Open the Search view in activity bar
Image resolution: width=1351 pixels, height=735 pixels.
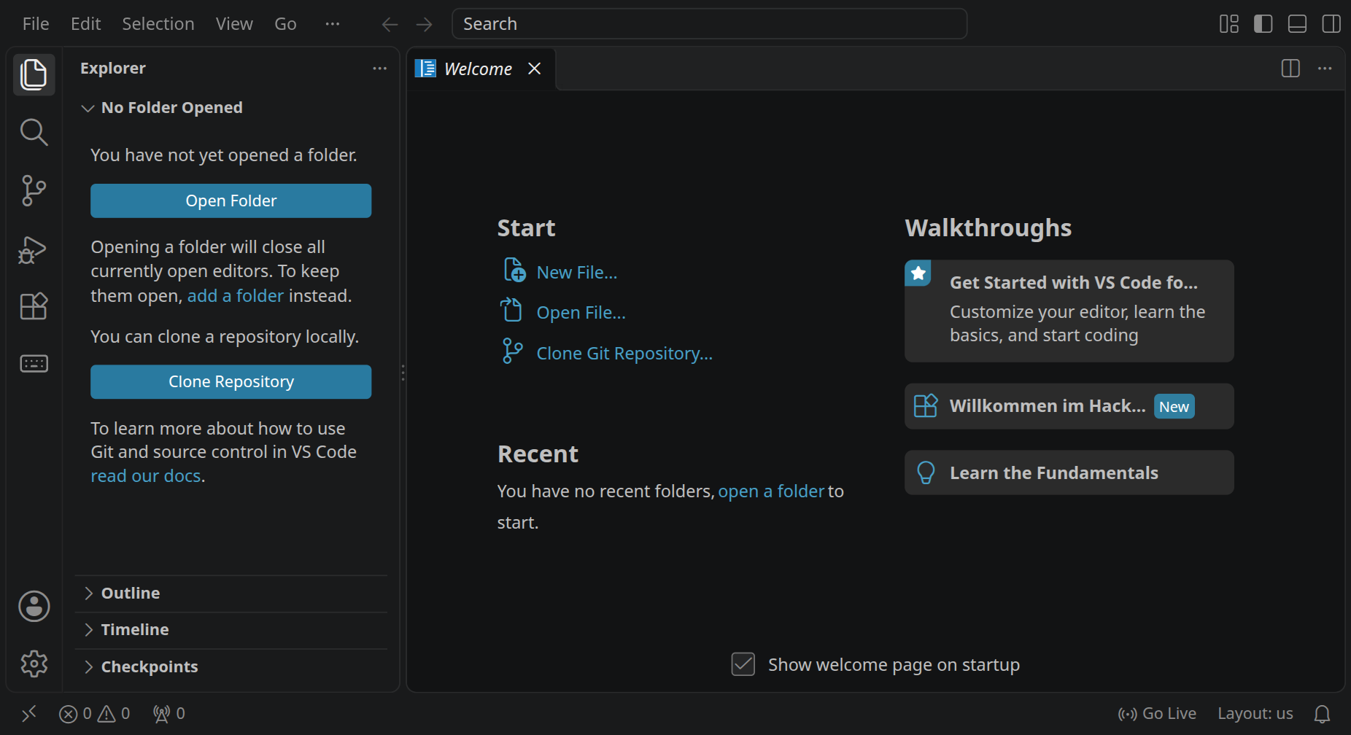click(34, 132)
